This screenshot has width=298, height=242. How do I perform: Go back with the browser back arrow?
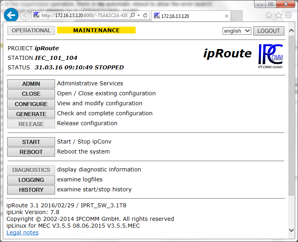click(11, 15)
